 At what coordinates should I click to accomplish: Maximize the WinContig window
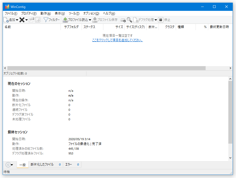point(214,7)
